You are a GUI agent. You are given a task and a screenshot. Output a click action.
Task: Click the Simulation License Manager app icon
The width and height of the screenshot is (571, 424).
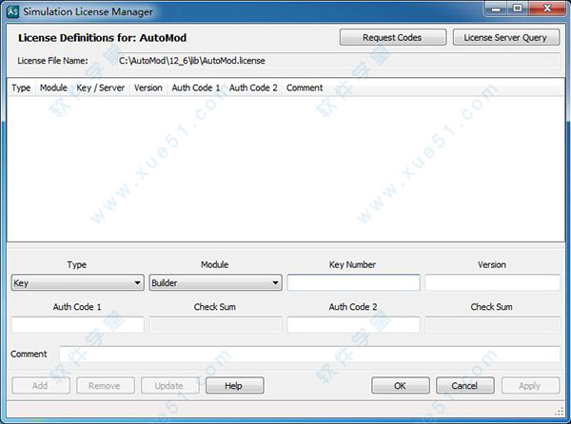pos(12,11)
